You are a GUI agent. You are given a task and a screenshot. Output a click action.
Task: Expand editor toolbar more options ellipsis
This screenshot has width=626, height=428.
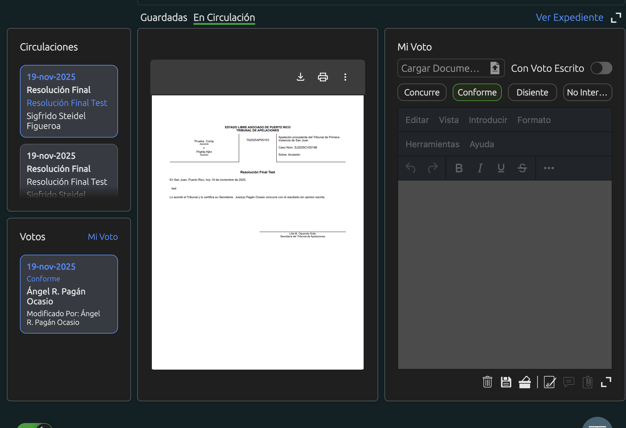tap(549, 168)
